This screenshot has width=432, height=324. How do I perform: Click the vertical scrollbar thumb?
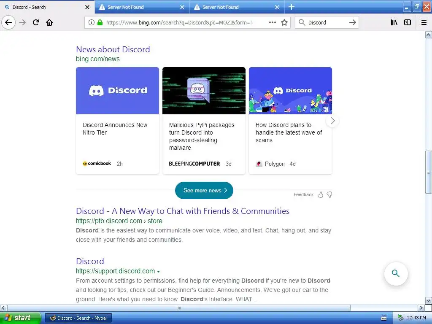click(428, 172)
